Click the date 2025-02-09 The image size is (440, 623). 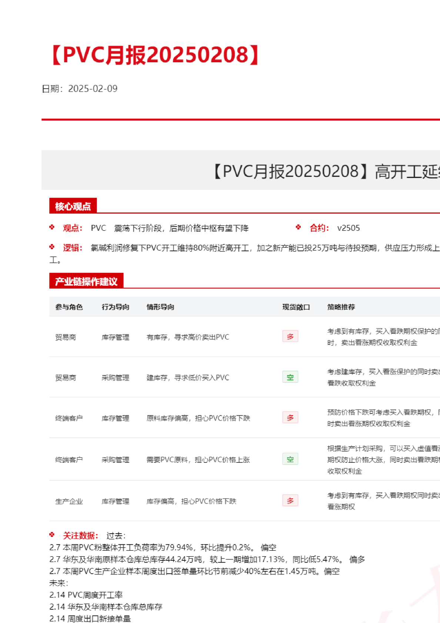click(93, 89)
